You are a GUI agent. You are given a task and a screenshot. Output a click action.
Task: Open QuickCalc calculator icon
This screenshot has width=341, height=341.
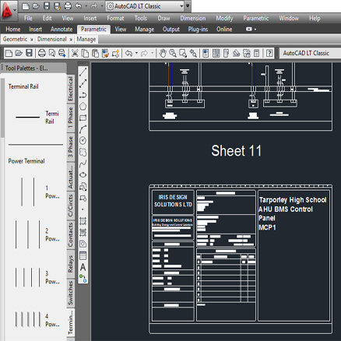pos(256,53)
